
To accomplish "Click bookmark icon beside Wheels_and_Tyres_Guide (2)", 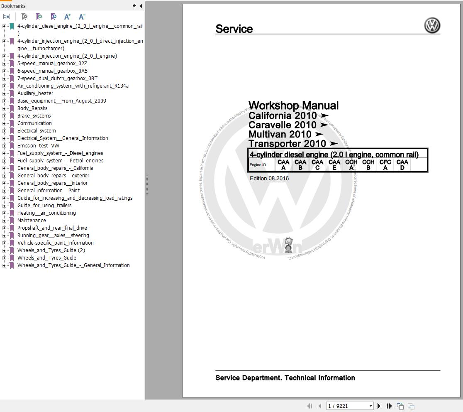I will point(12,250).
